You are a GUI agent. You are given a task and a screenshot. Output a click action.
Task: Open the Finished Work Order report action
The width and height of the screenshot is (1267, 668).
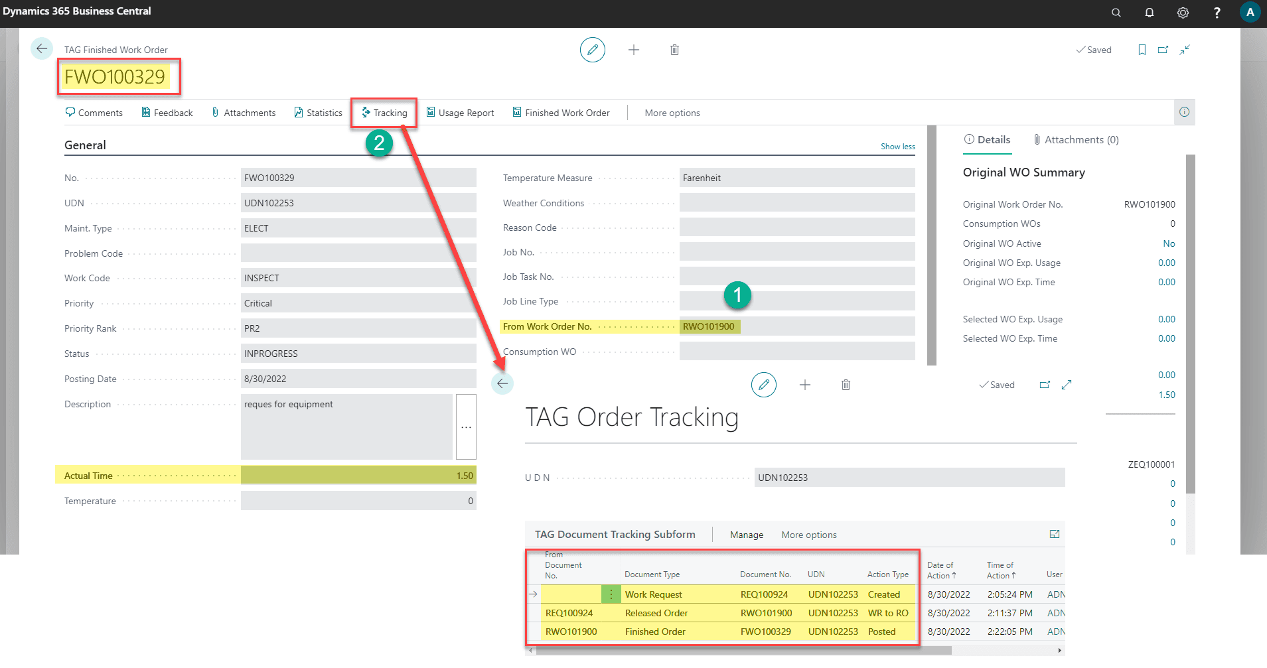[561, 113]
